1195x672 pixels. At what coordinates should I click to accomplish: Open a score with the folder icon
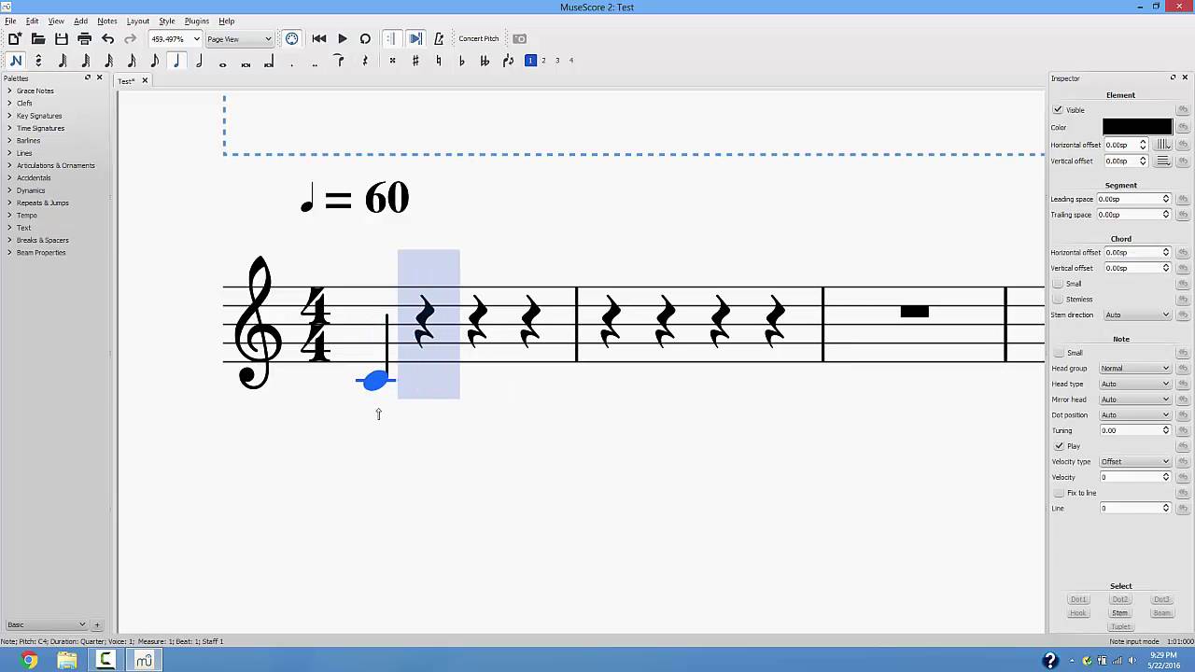click(38, 38)
